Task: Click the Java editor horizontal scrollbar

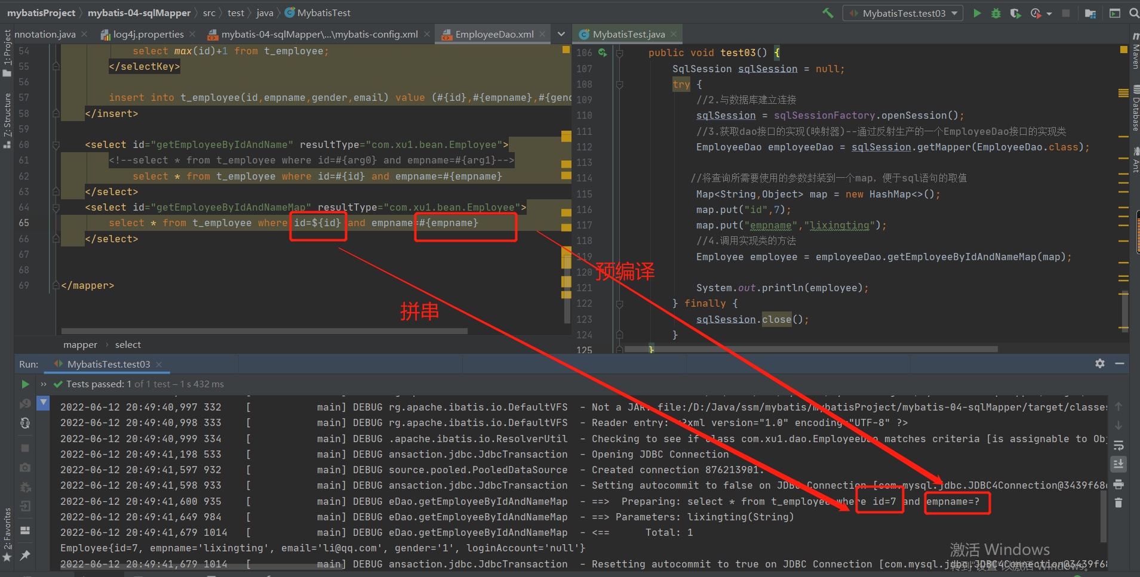Action: (811, 348)
